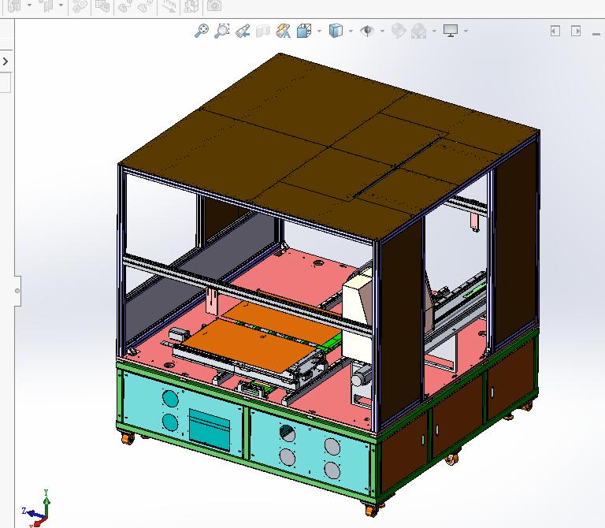Select the teal display cutout on cyan panel
The height and width of the screenshot is (528, 605).
coord(210,430)
